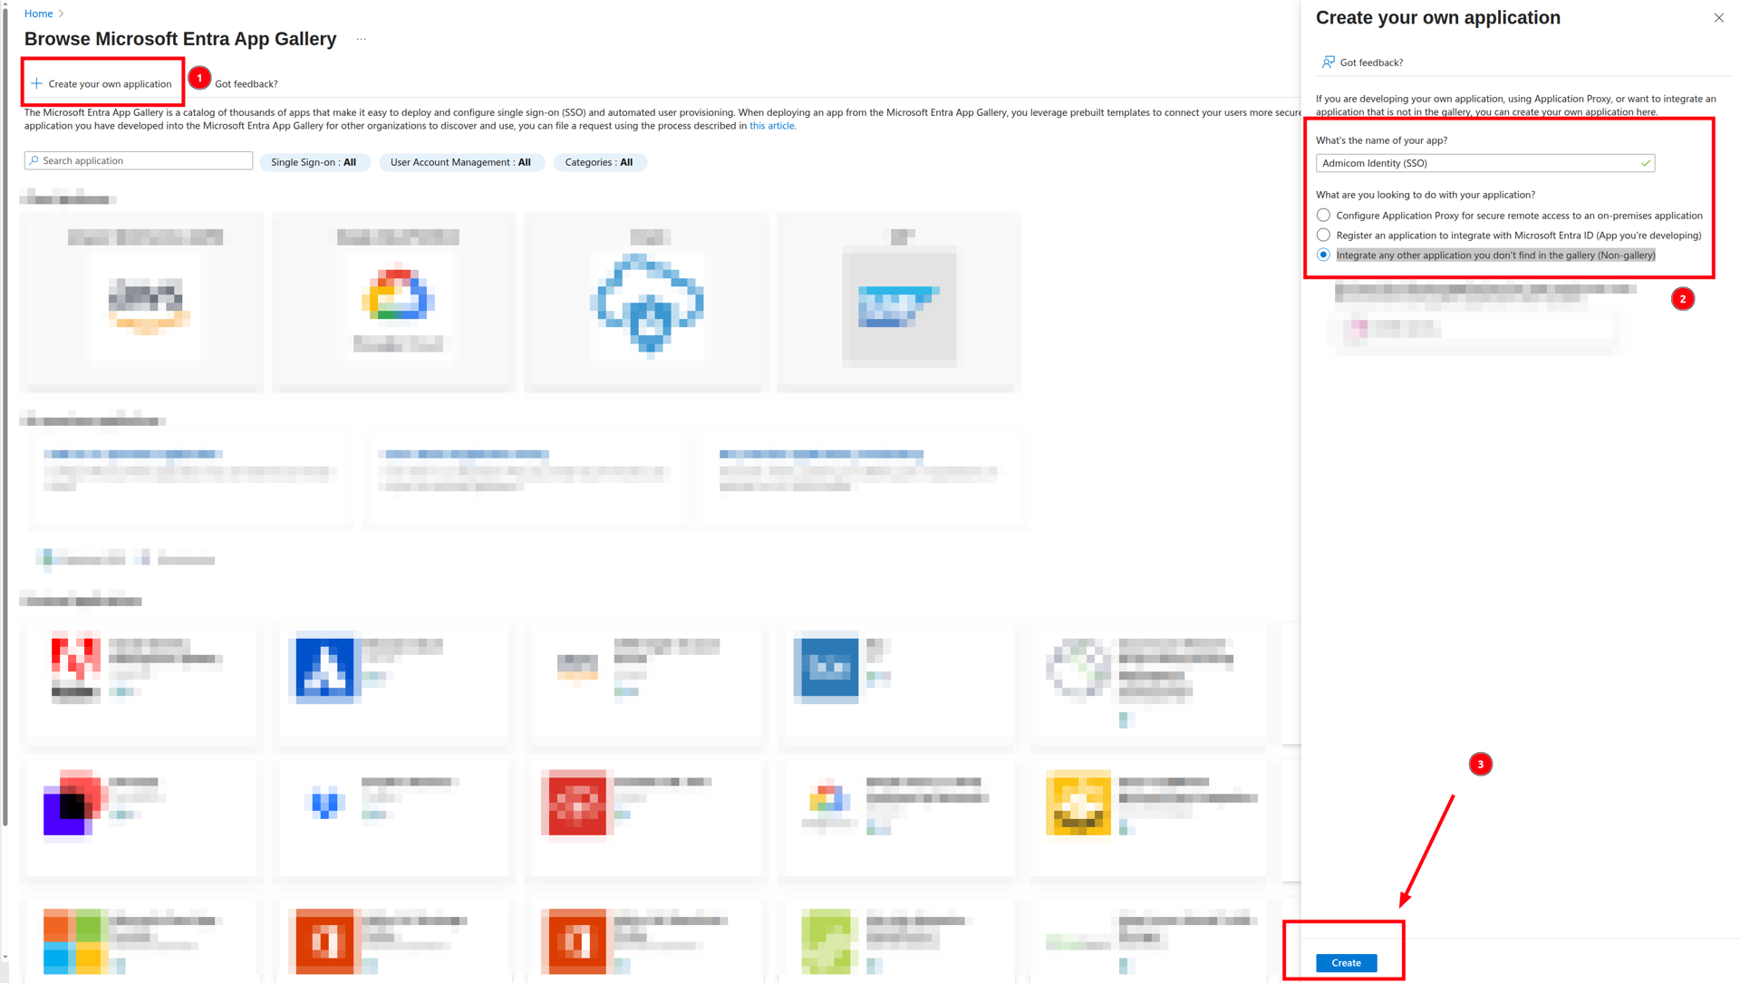Click the plus icon beside Create your own application
This screenshot has width=1740, height=983.
click(x=36, y=83)
